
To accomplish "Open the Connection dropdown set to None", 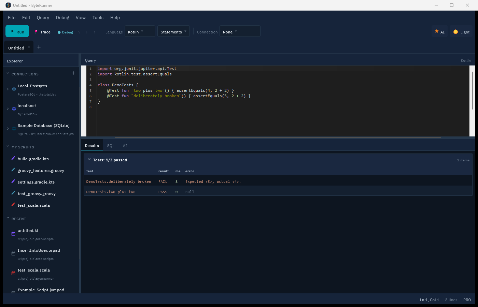I will 240,31.
